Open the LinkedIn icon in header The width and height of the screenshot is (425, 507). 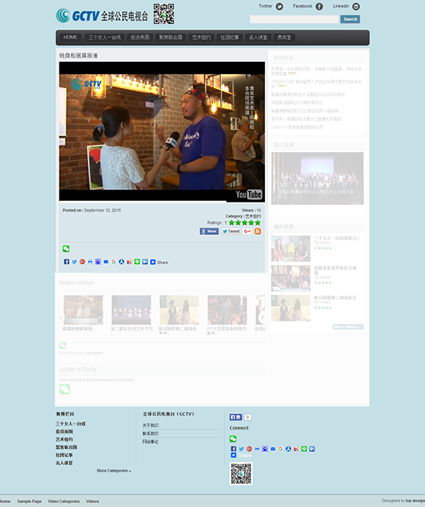pyautogui.click(x=355, y=6)
